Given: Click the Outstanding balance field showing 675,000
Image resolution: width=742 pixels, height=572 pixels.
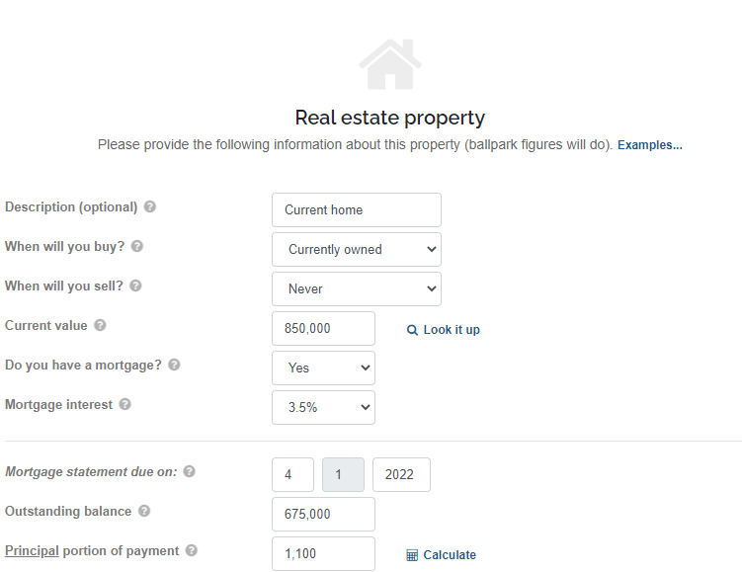Looking at the screenshot, I should [323, 515].
